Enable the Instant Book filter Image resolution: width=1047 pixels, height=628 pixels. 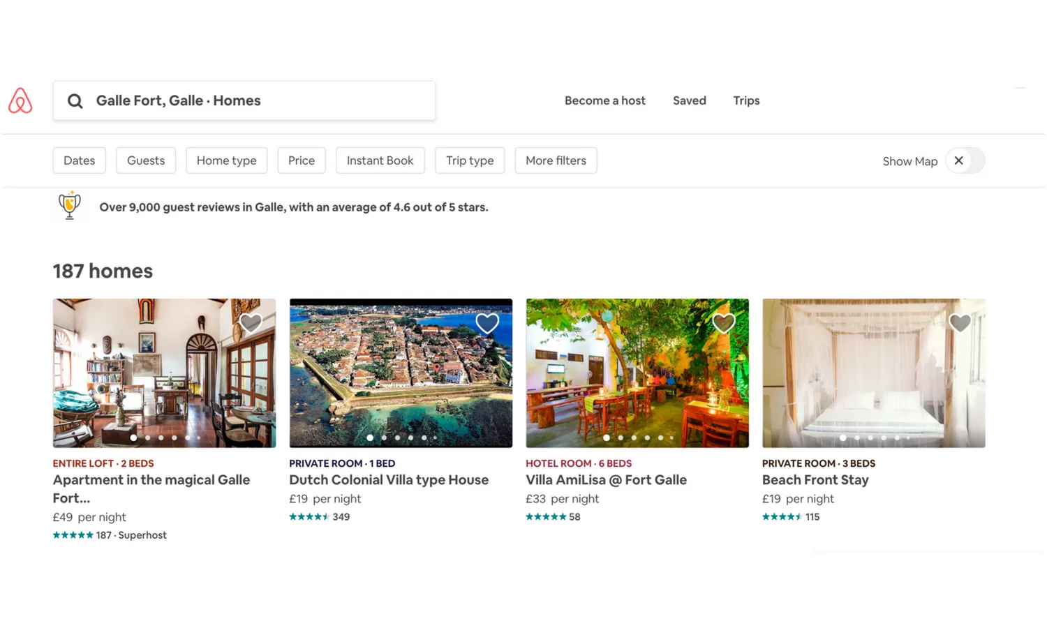[x=380, y=160]
